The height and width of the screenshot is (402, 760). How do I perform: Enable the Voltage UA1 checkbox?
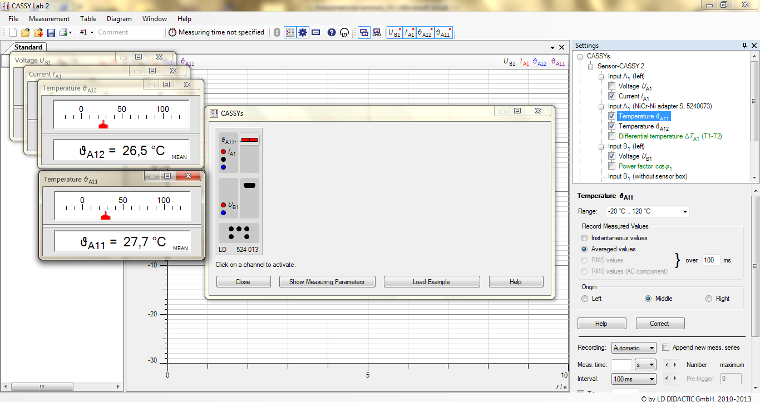(x=611, y=86)
